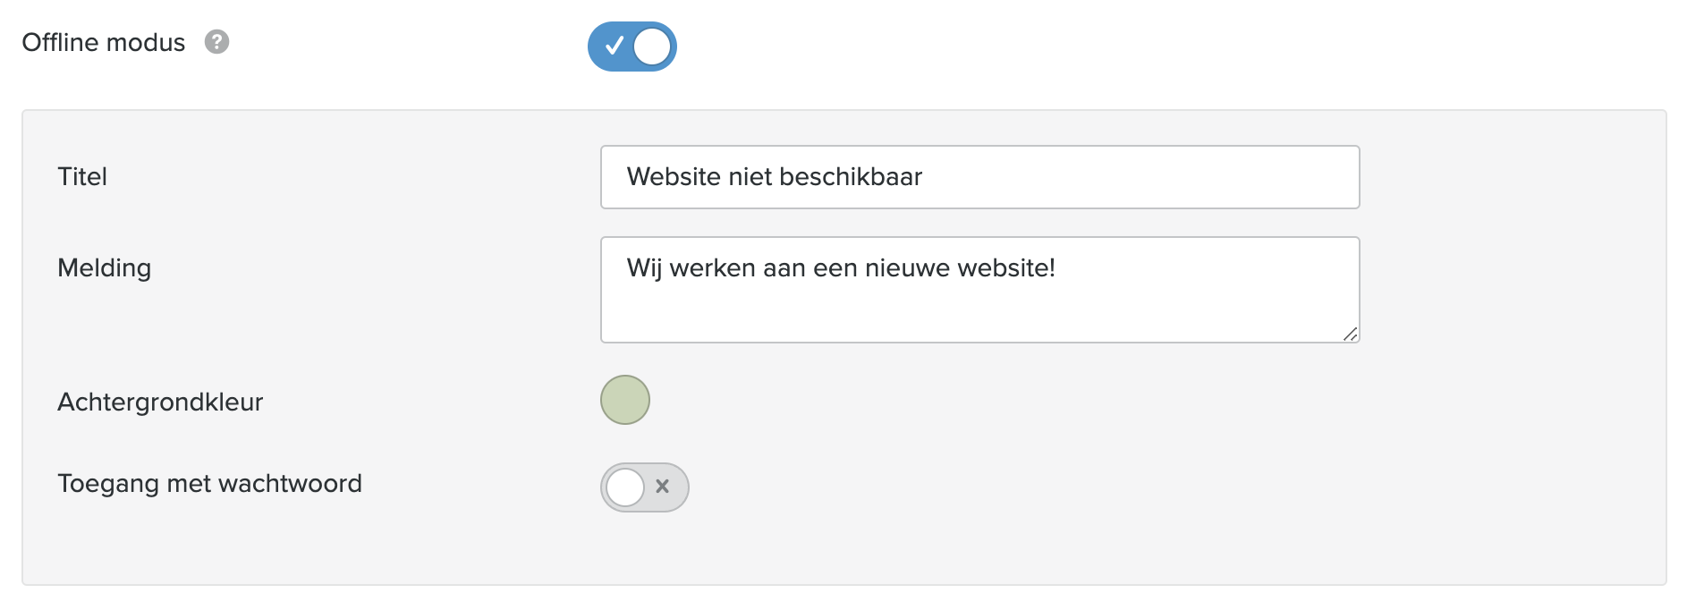Open the Achtergrondkleur color picker swatch
Viewport: 1687px width, 610px height.
coord(624,400)
